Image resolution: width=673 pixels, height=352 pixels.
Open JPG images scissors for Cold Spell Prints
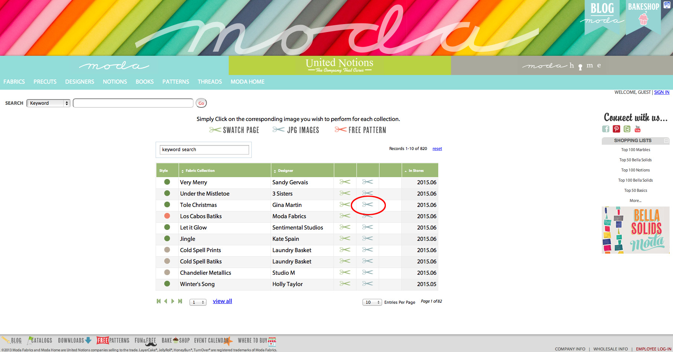tap(367, 250)
